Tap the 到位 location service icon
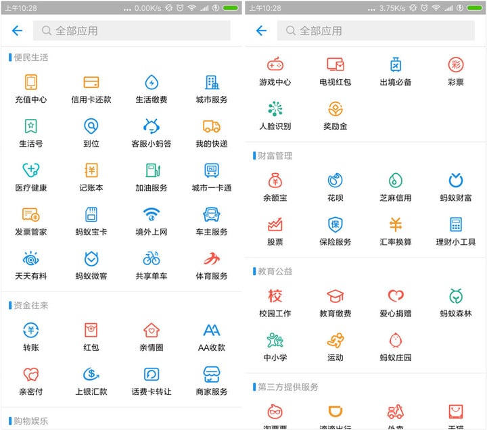The height and width of the screenshot is (430, 487). click(x=91, y=126)
